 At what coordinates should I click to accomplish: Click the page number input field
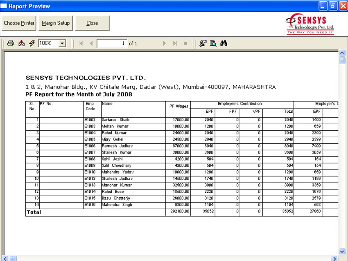click(112, 43)
